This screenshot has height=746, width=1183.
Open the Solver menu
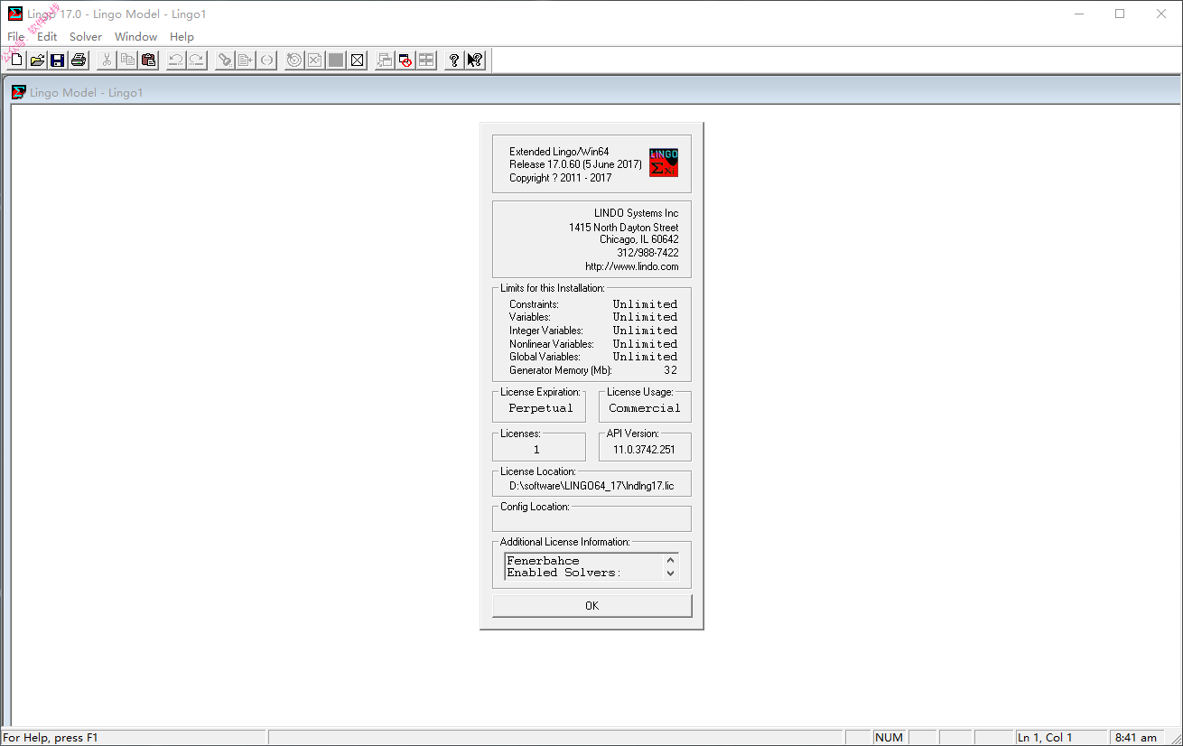[x=86, y=37]
